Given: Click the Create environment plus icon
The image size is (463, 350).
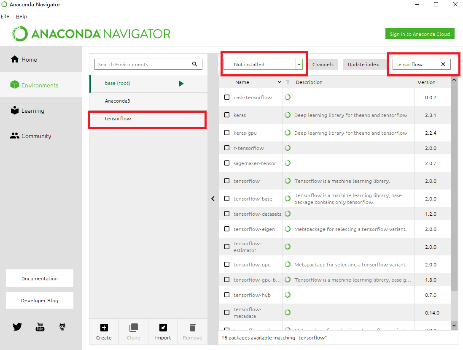Looking at the screenshot, I should (104, 328).
